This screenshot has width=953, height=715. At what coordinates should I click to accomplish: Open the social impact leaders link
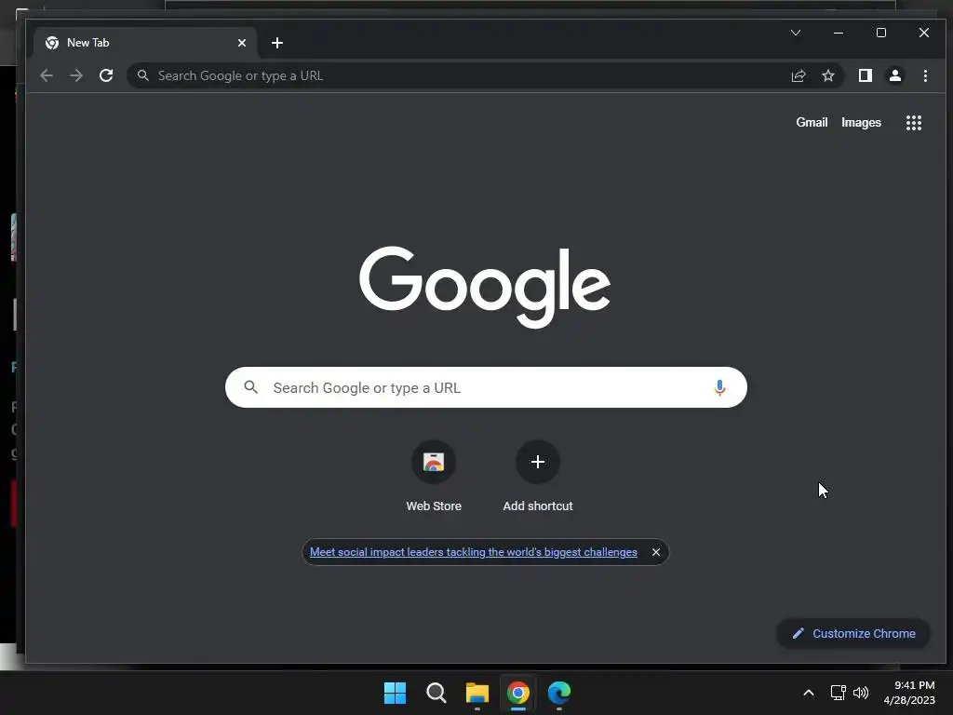pos(474,552)
